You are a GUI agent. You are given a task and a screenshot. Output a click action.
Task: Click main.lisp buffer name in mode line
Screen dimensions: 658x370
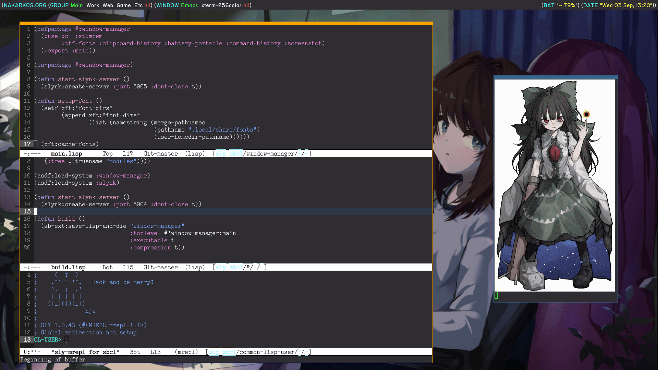click(66, 154)
